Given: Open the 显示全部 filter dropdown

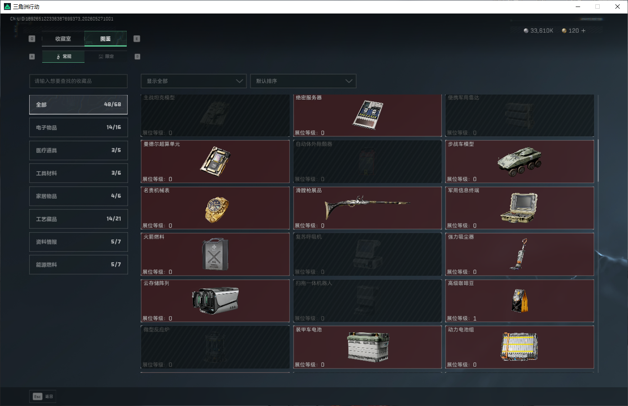Looking at the screenshot, I should [x=194, y=81].
